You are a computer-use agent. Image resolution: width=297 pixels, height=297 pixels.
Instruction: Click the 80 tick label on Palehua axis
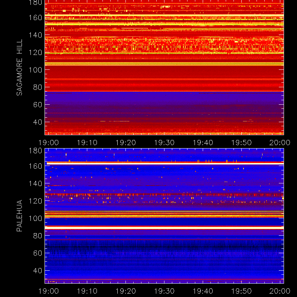[x=38, y=236]
